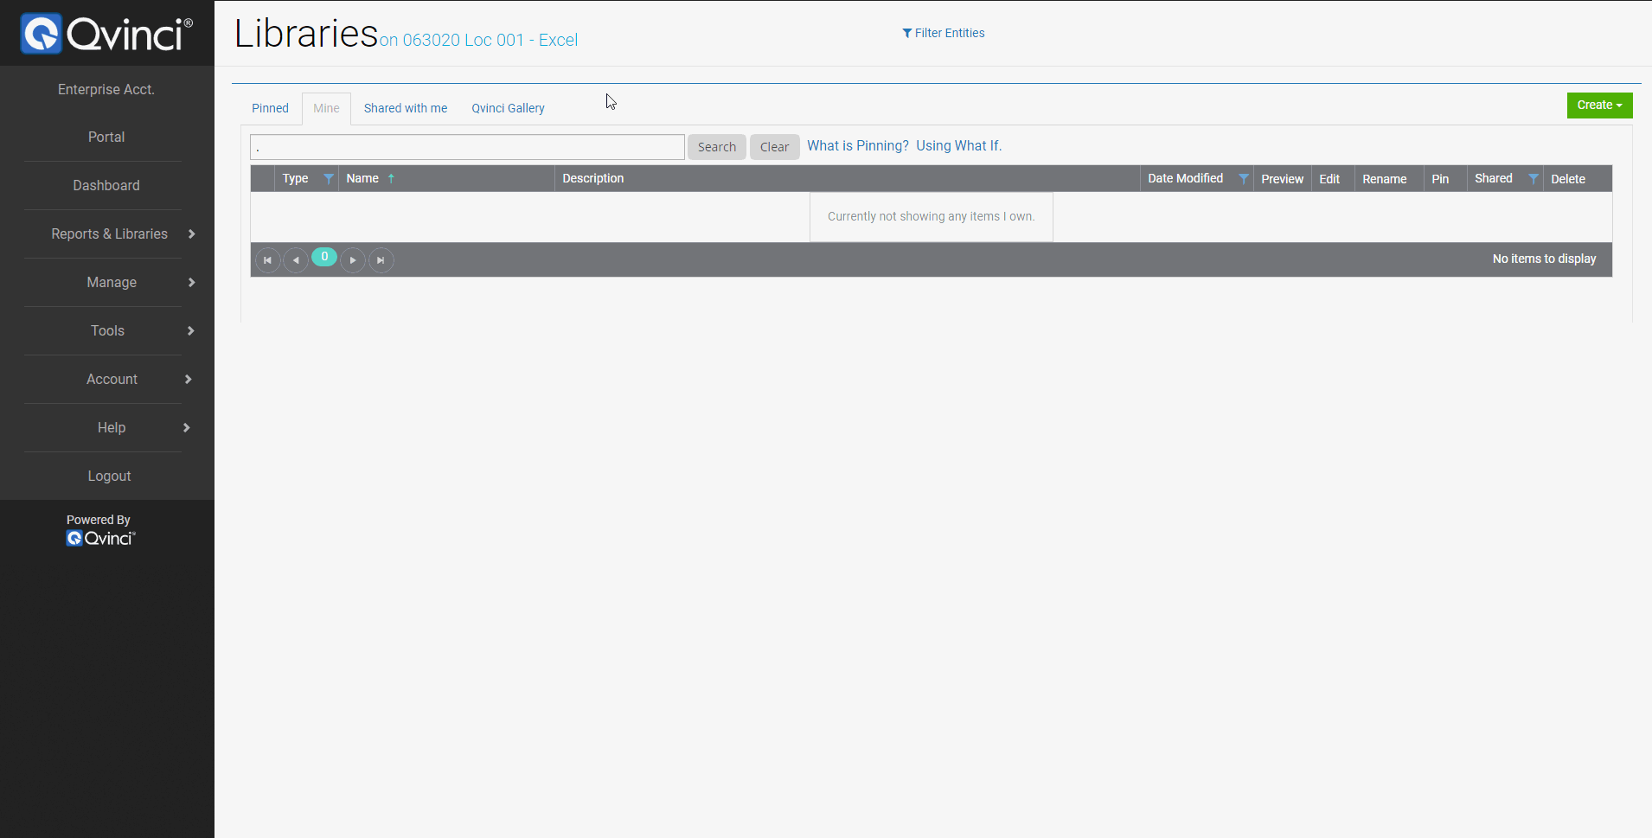Switch to the Shared with me tab
Image resolution: width=1652 pixels, height=838 pixels.
(x=405, y=109)
